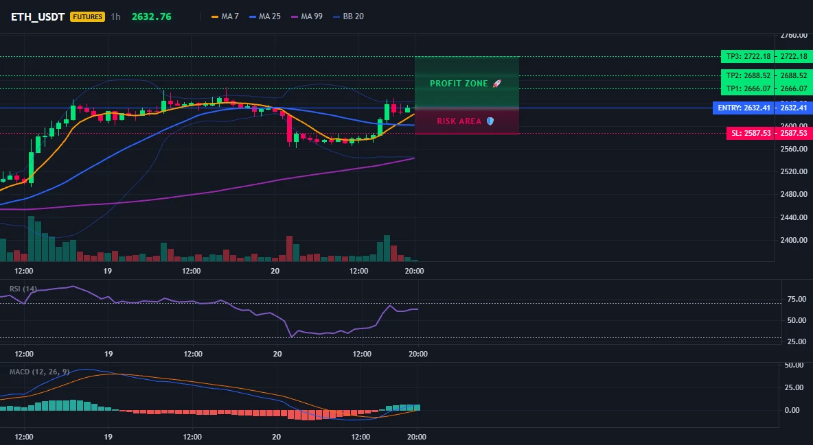Image resolution: width=813 pixels, height=445 pixels.
Task: Toggle the MA 99 legend item
Action: [x=307, y=16]
